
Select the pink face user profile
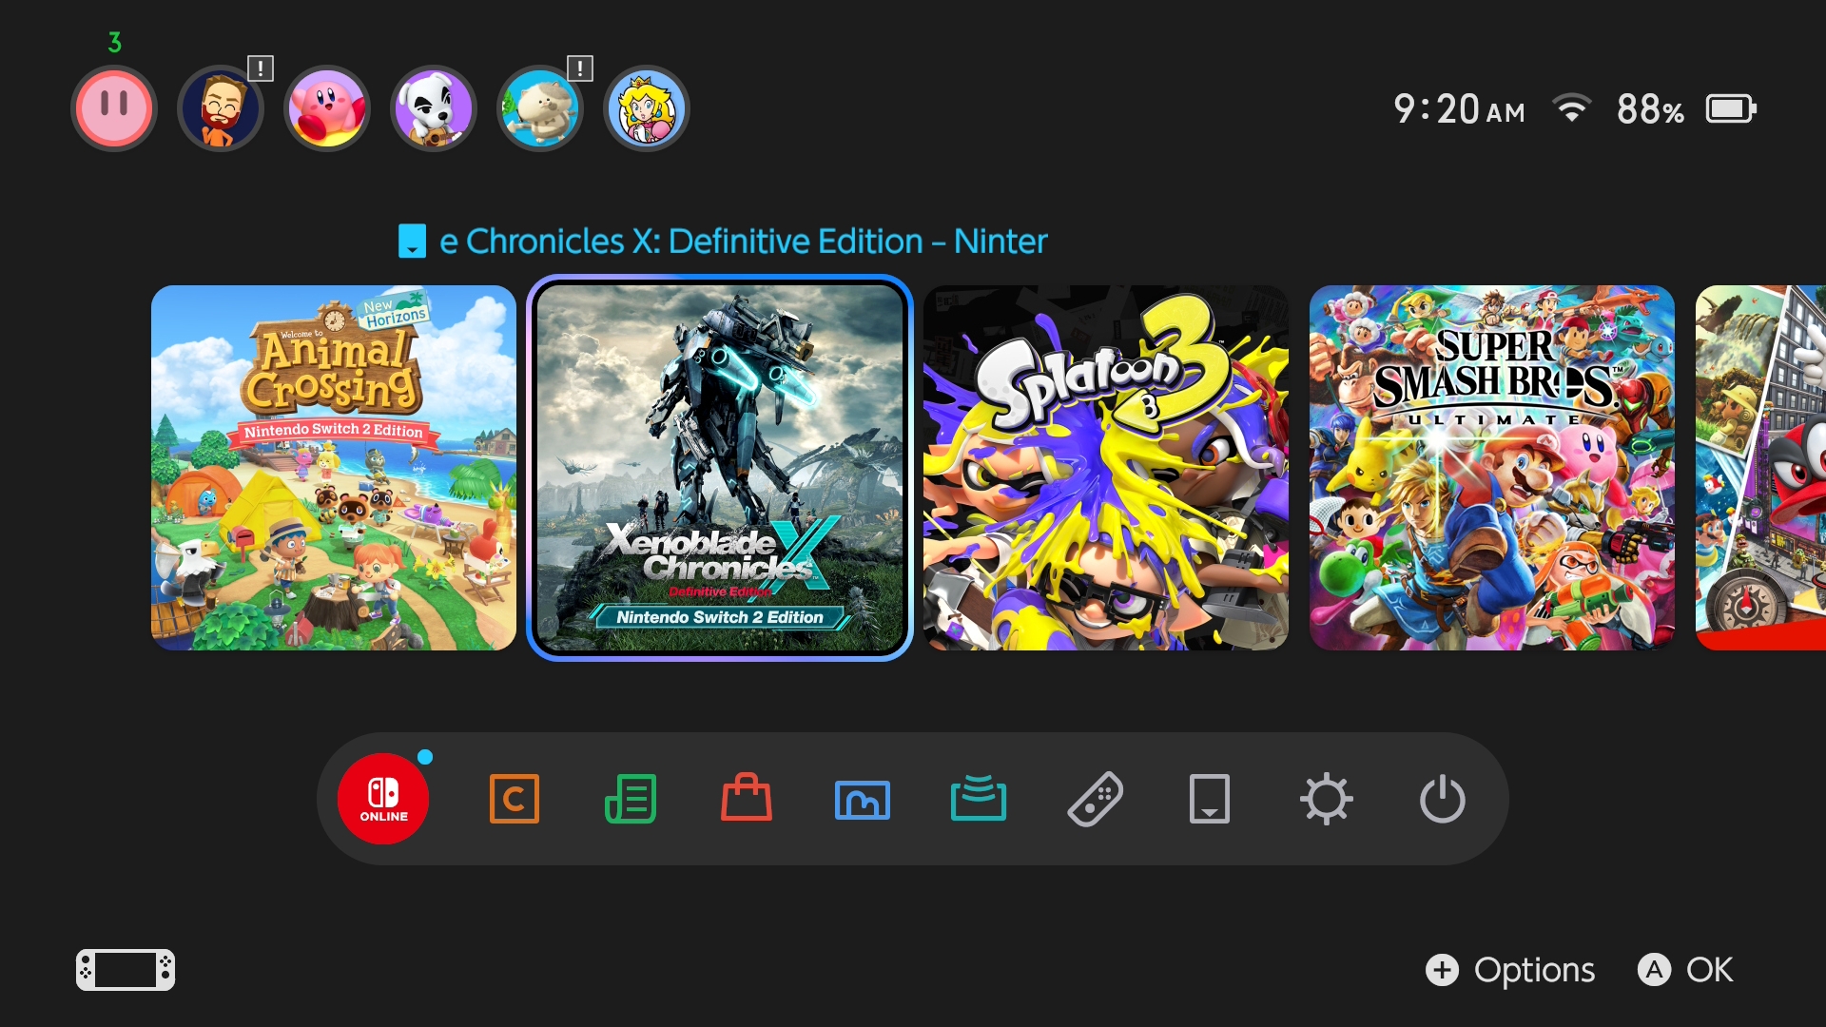point(114,108)
